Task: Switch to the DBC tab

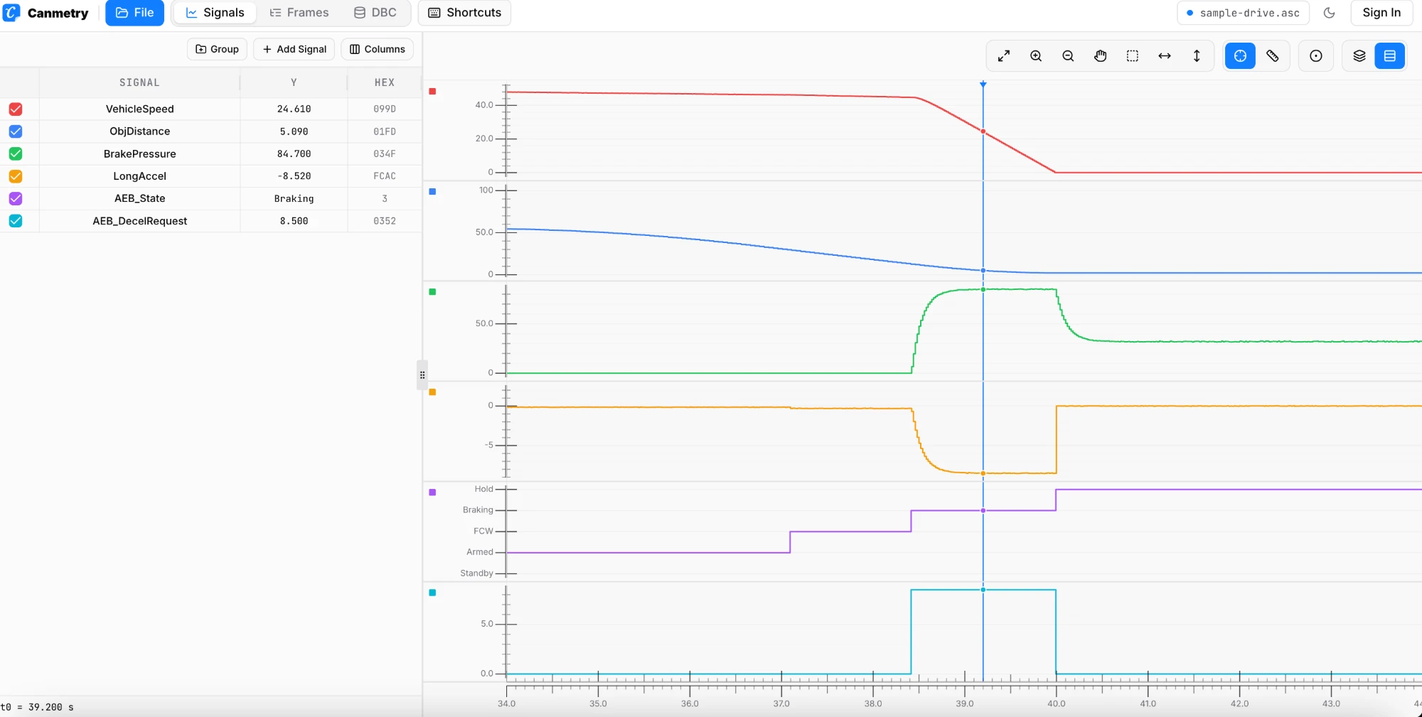Action: 375,13
